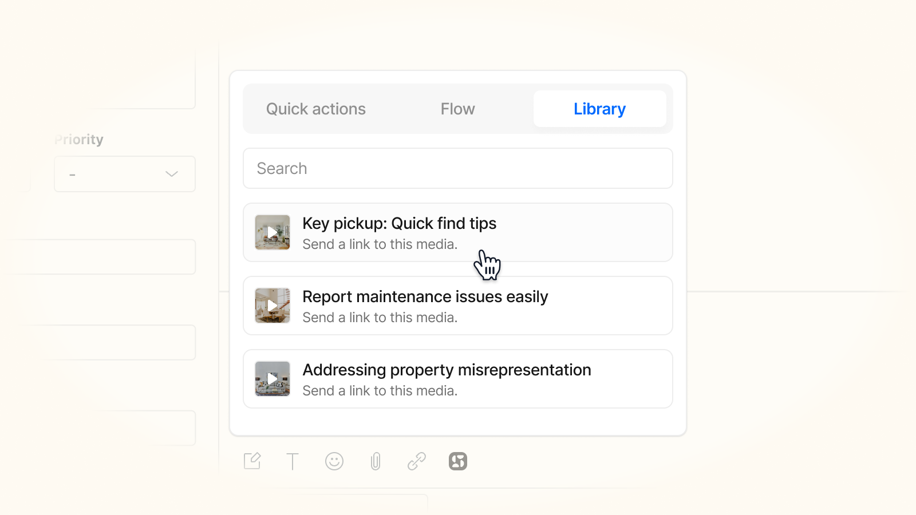Image resolution: width=916 pixels, height=515 pixels.
Task: Click "Send a link to this media" under Key pickup
Action: tap(380, 244)
